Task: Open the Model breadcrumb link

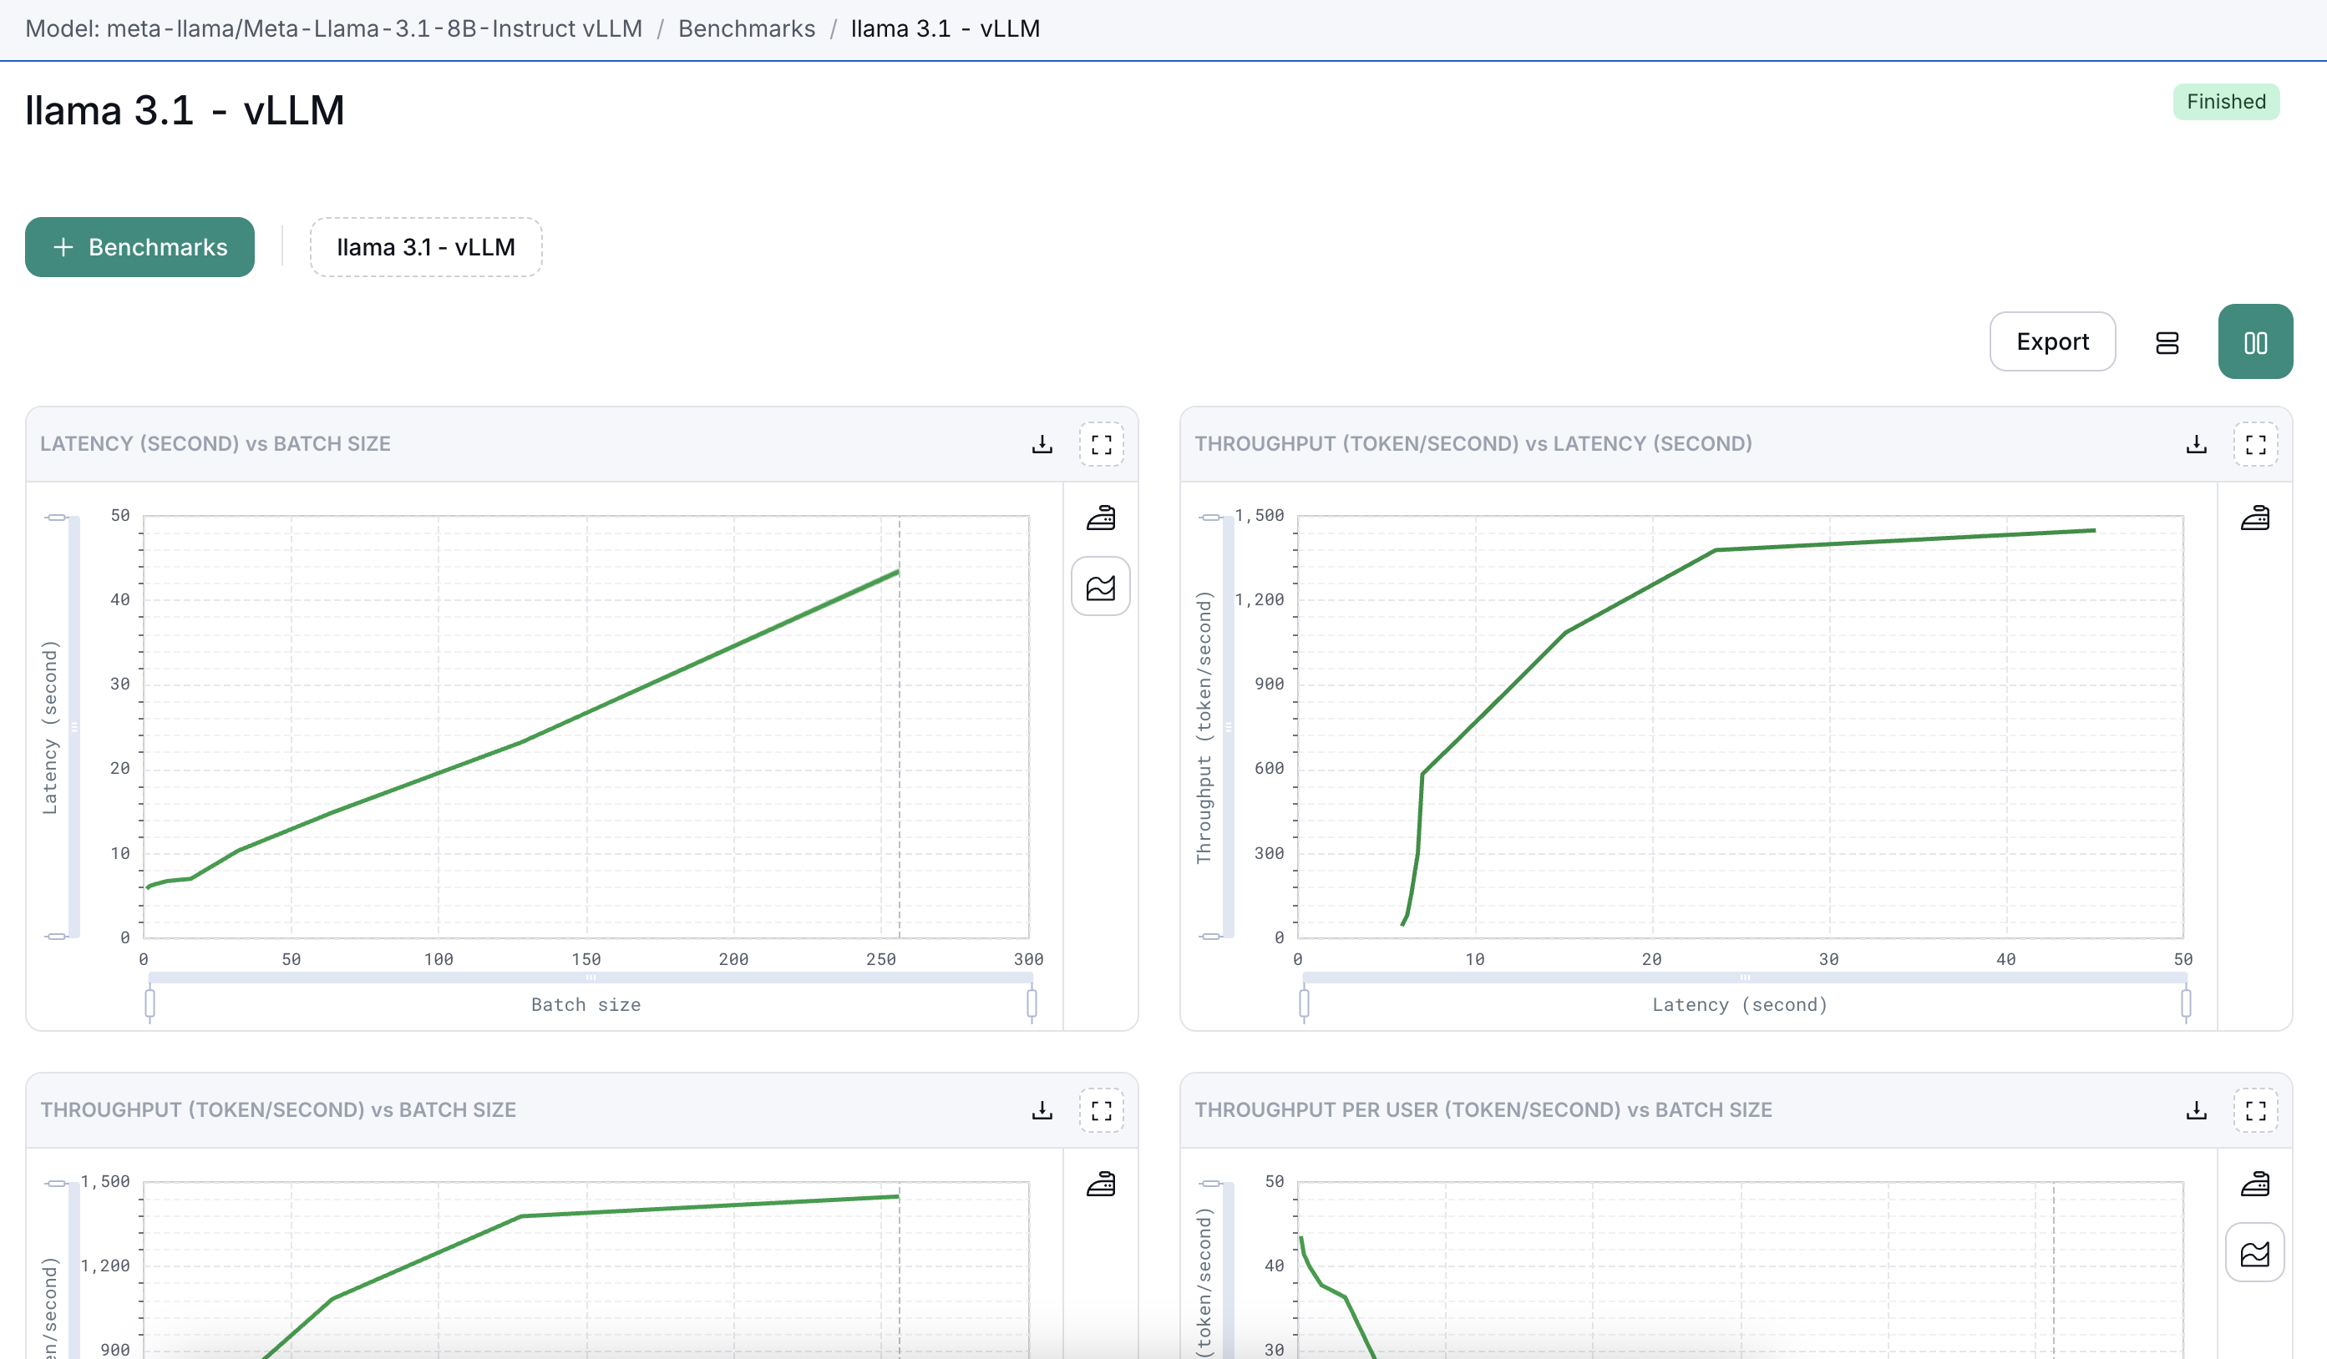Action: coord(332,28)
